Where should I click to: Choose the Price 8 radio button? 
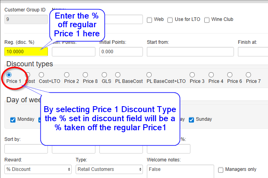(85, 75)
